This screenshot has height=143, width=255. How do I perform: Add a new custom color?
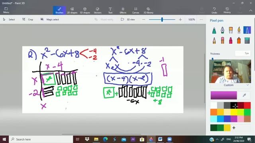click(234, 128)
